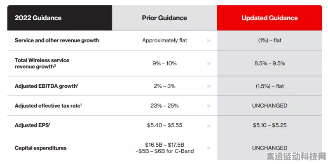
Task: Click the Service and other revenue growth label
Action: 57,40
